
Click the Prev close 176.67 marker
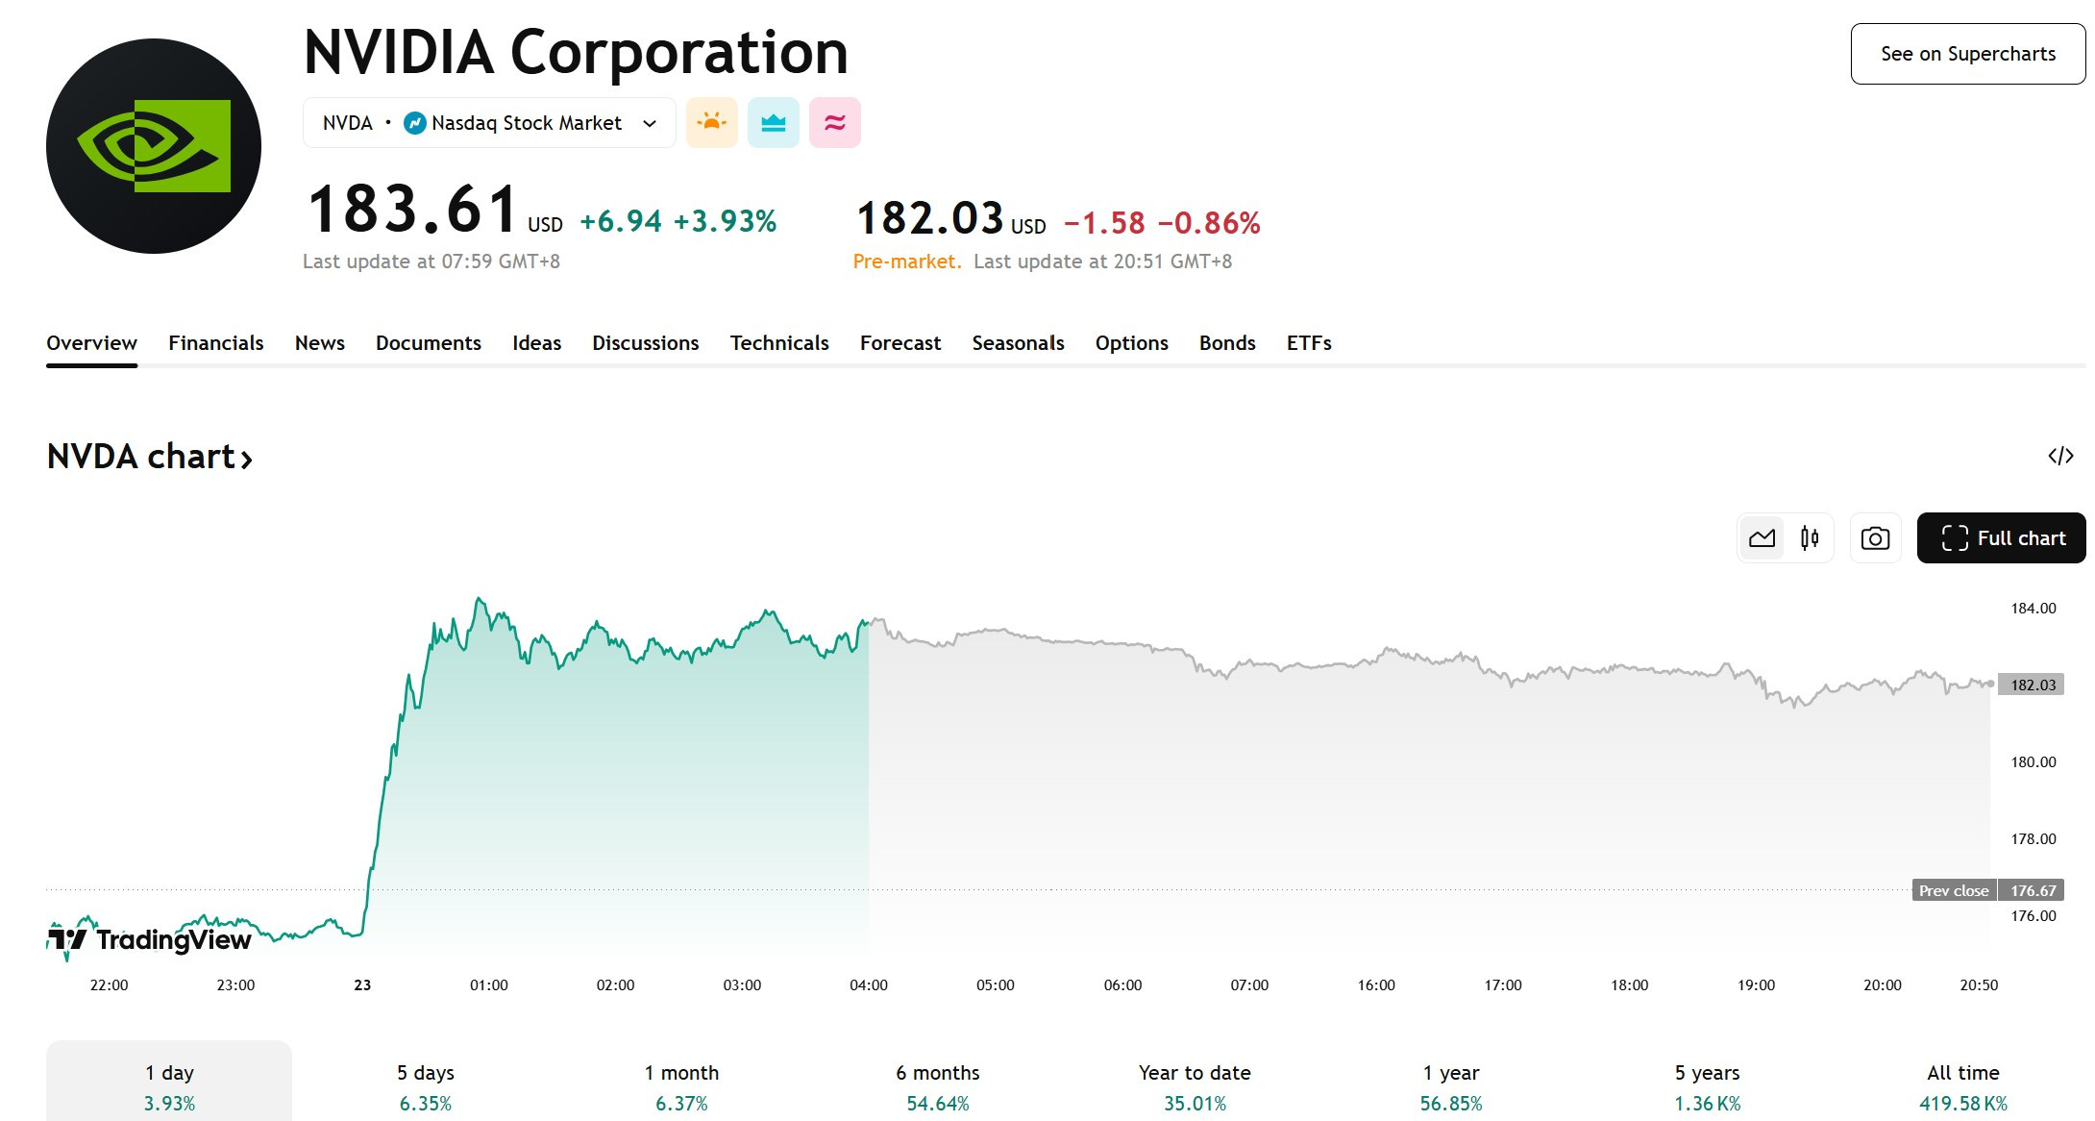(1988, 890)
